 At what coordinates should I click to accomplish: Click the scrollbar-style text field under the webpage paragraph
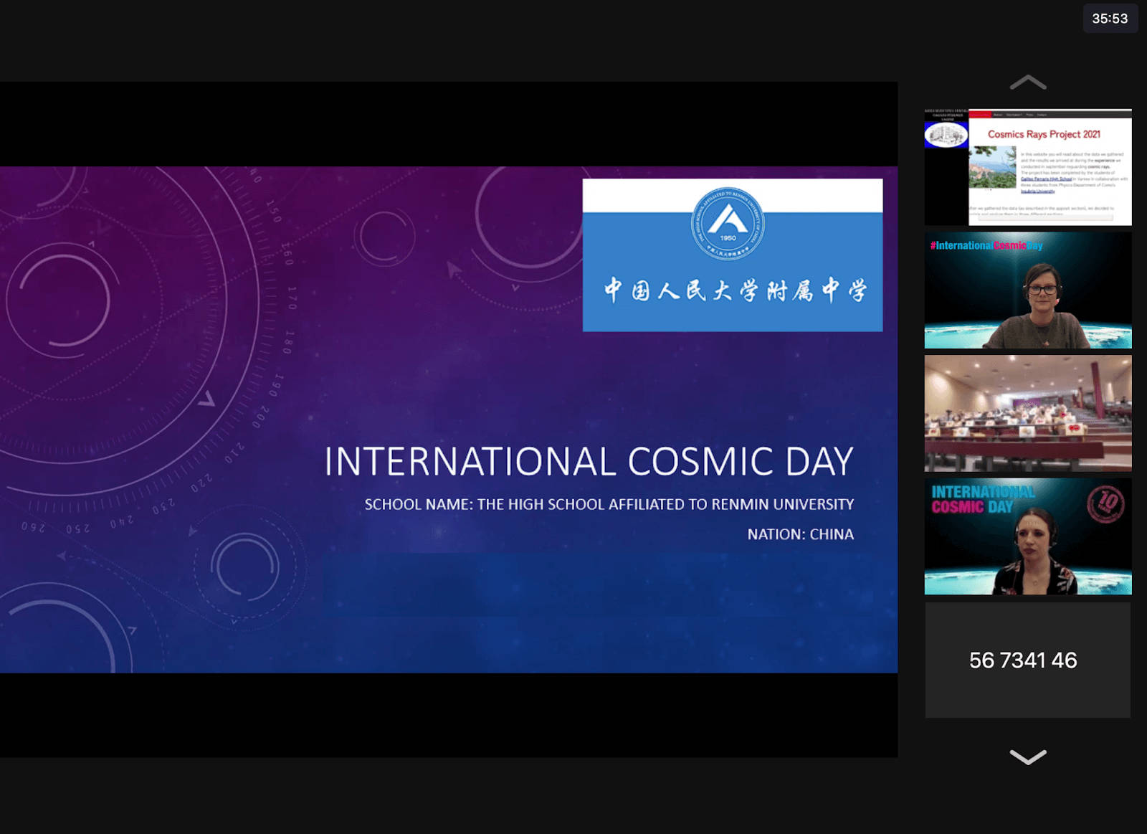1045,218
